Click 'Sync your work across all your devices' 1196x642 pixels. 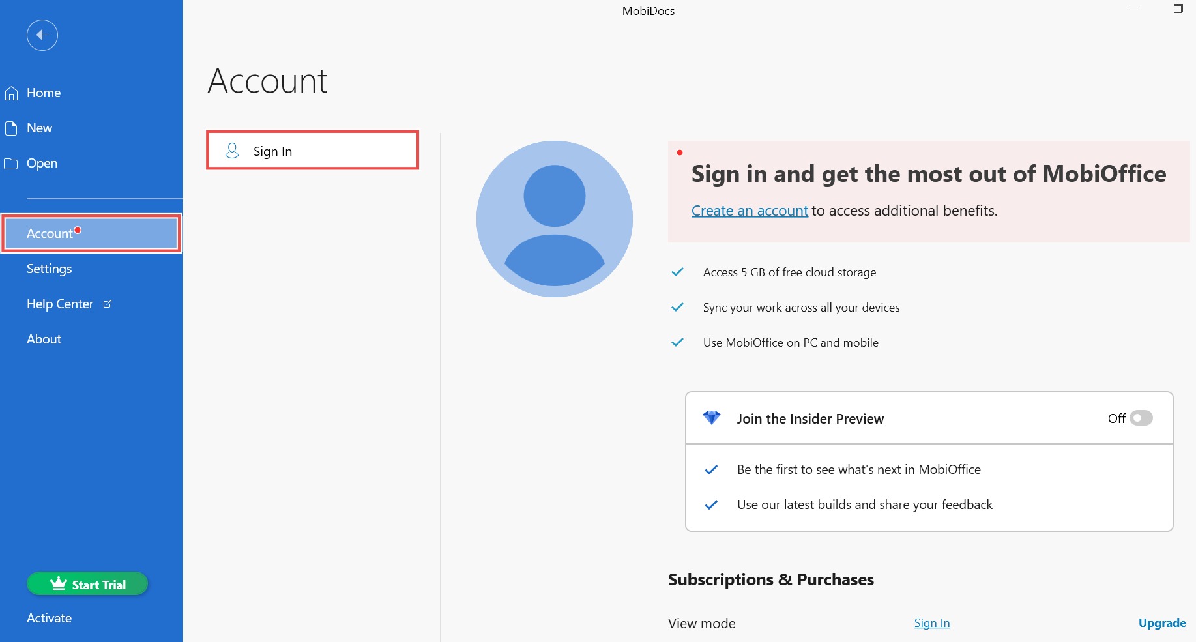coord(801,308)
